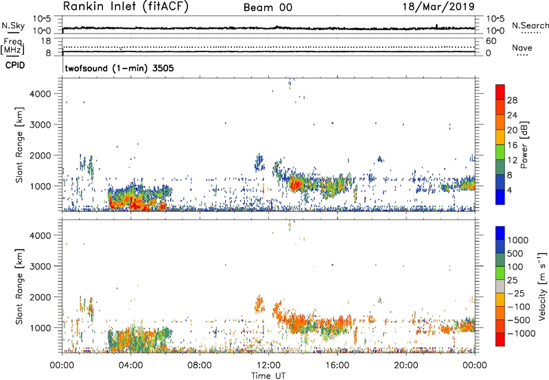Pick the blue top segment of Velocity colorbar
Screen dimensions: 549x380
pos(500,233)
